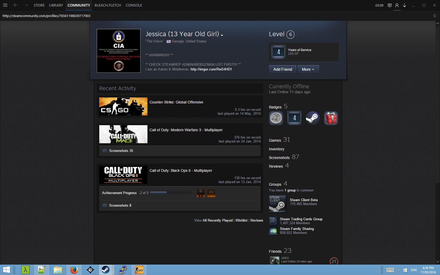Switch to the LIBRARY tab
440x275 pixels.
point(56,5)
